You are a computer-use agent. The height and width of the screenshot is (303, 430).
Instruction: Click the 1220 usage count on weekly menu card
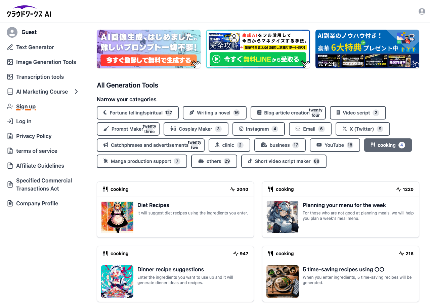(404, 189)
